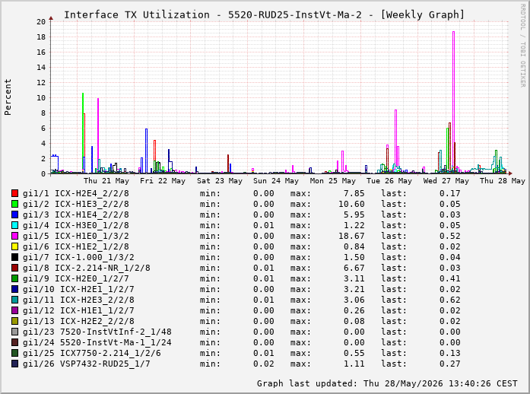Click last value 0.27 for gi1/26
The width and height of the screenshot is (530, 394).
(x=450, y=364)
